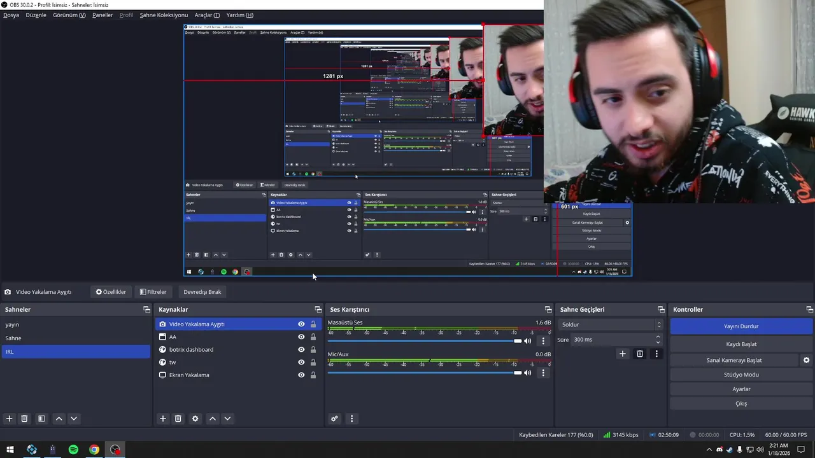Open Mic/Aux three-dot options
Image resolution: width=815 pixels, height=458 pixels.
[543, 373]
